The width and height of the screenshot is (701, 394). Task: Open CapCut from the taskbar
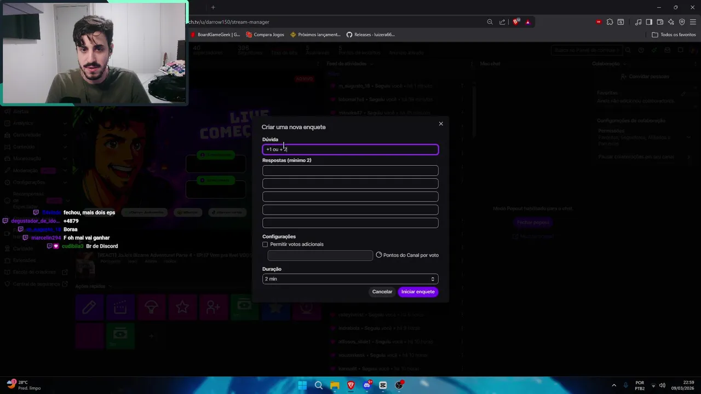click(383, 385)
